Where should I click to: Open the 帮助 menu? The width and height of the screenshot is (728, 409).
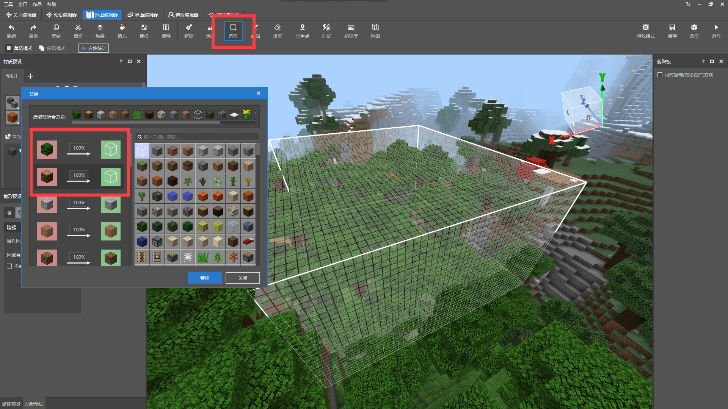click(52, 4)
